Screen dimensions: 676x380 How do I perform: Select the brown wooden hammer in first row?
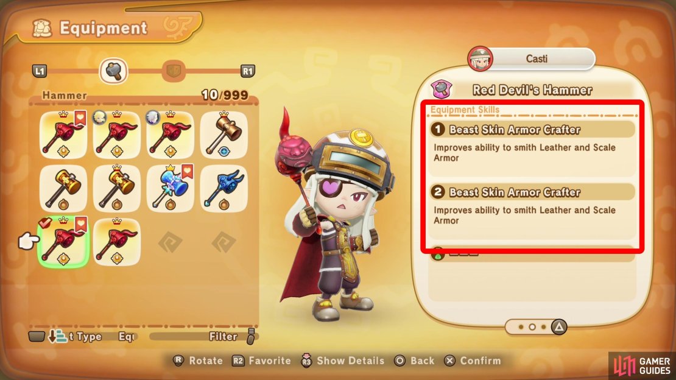click(x=224, y=135)
